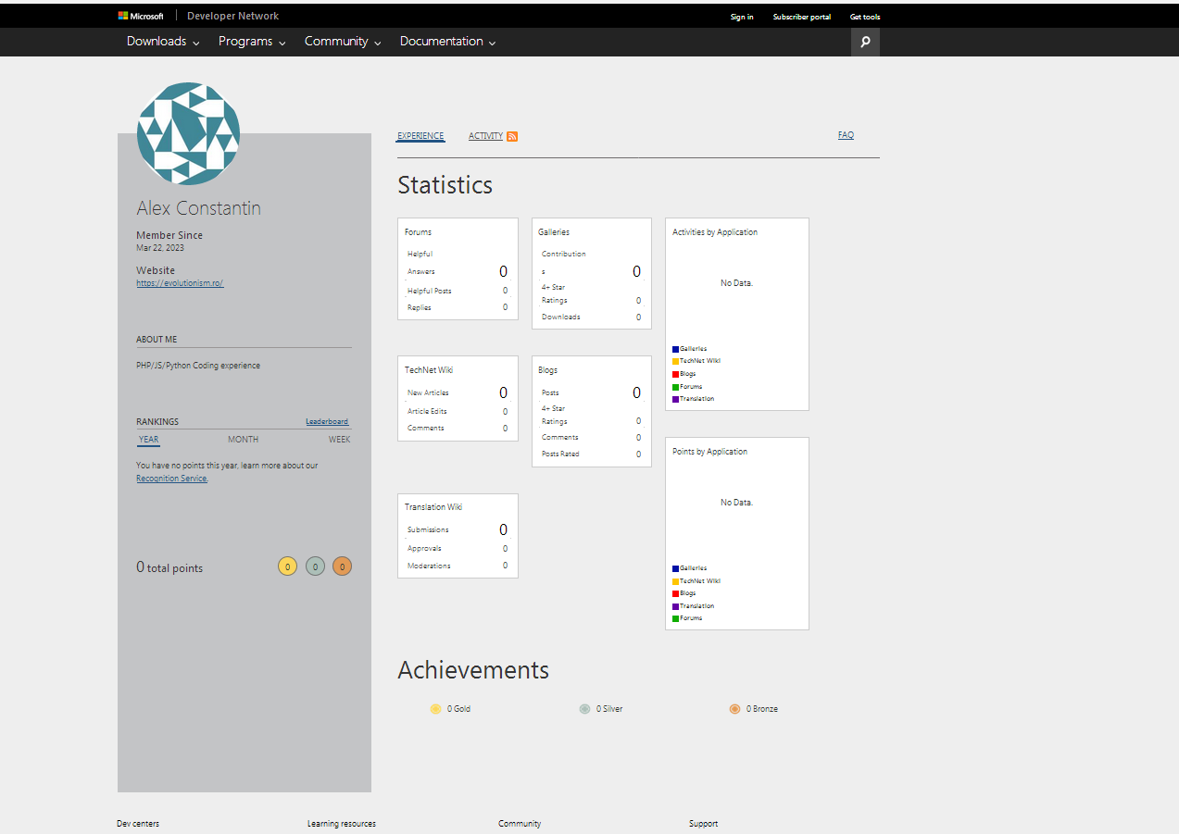Click Galleries blue swatch in Activities legend

click(676, 349)
